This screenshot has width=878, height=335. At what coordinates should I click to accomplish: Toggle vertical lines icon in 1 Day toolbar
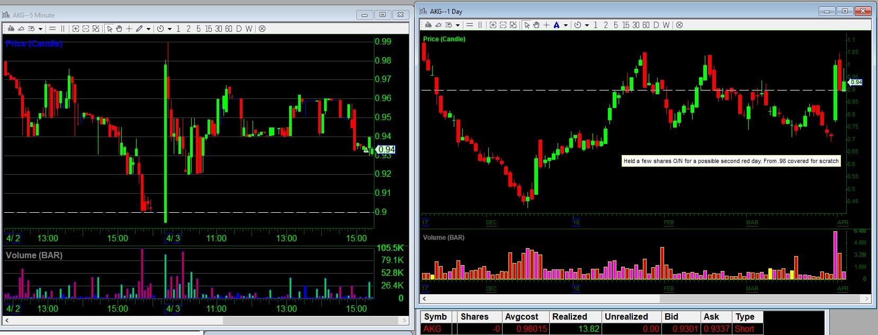[480, 25]
